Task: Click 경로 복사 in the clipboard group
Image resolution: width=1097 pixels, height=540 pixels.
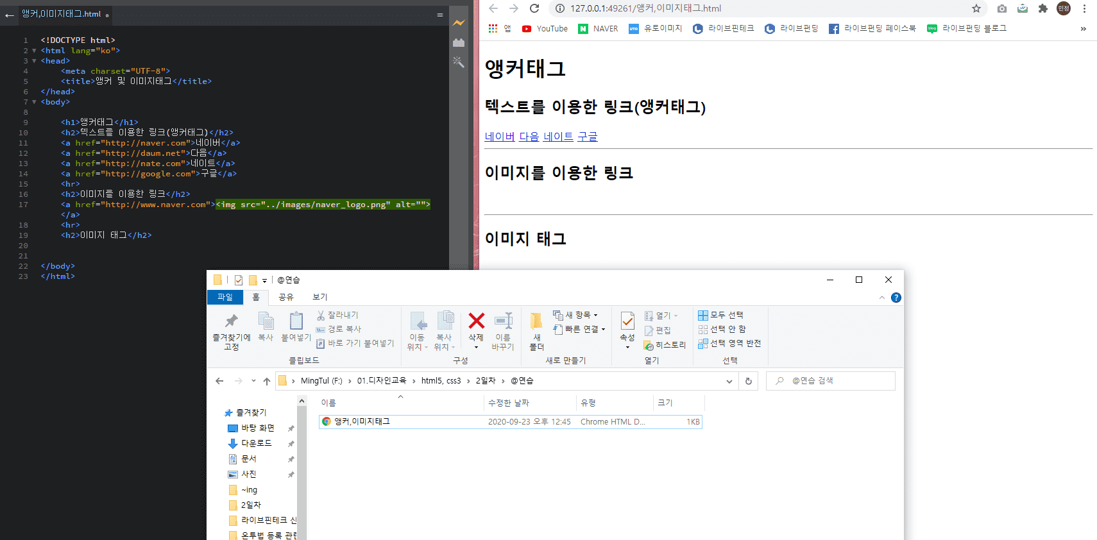Action: pos(338,329)
